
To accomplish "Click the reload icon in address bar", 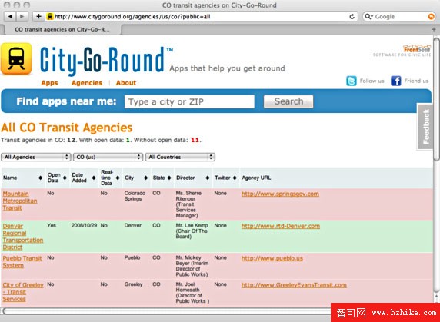I will click(x=352, y=17).
